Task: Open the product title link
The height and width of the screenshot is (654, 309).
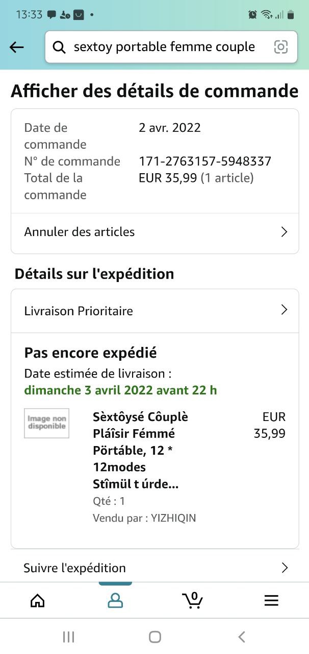Action: coord(140,450)
